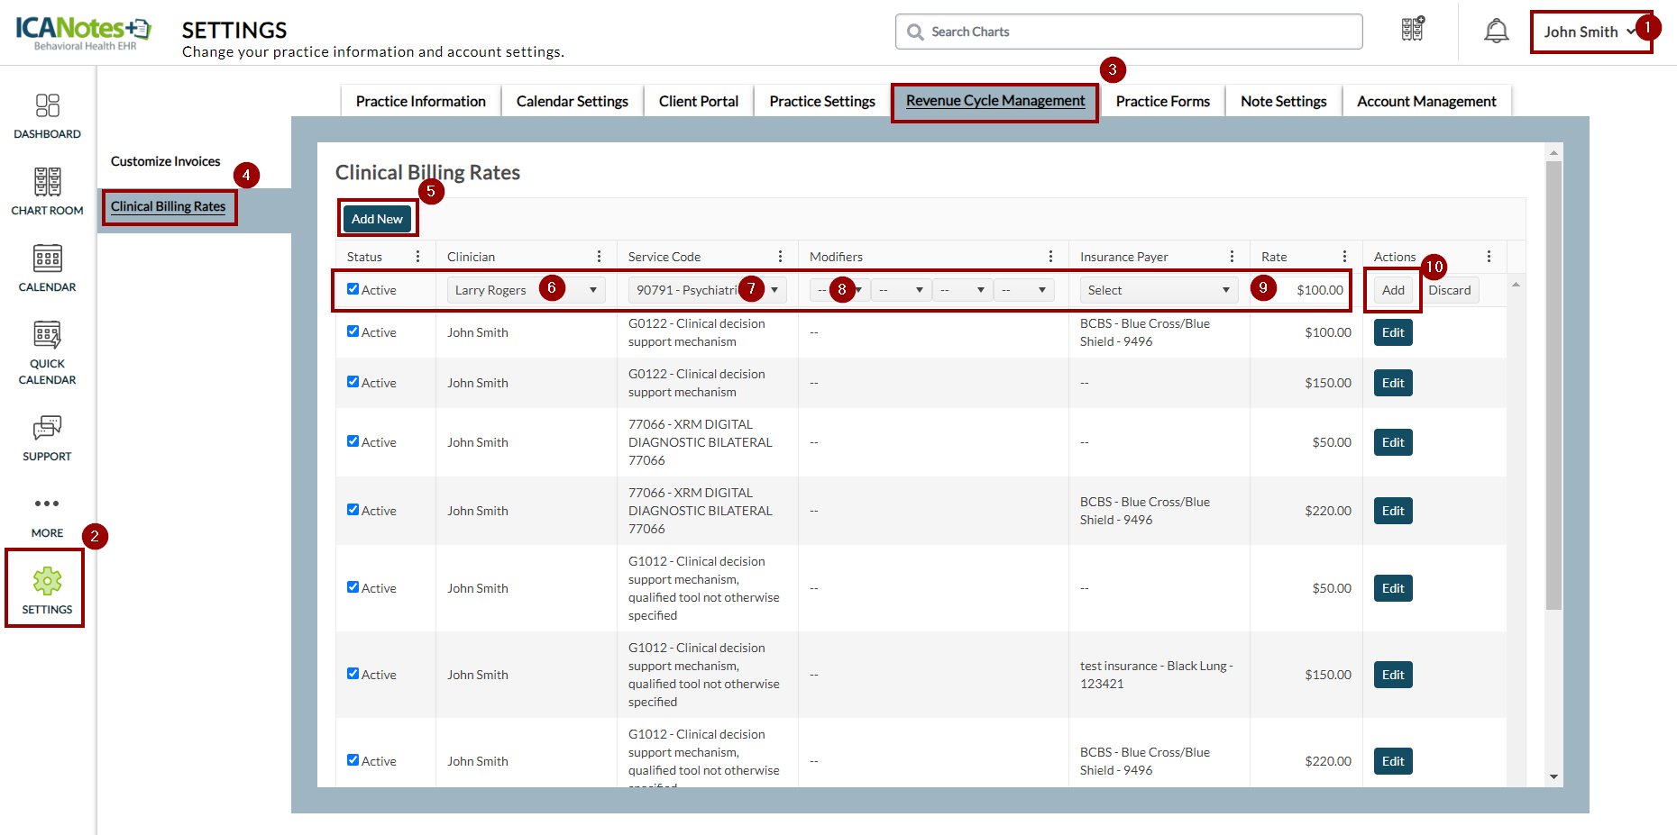Open the Settings gear icon
The width and height of the screenshot is (1677, 835).
point(47,582)
